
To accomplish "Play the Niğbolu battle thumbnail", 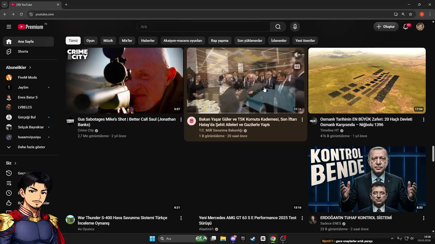I will (367, 81).
